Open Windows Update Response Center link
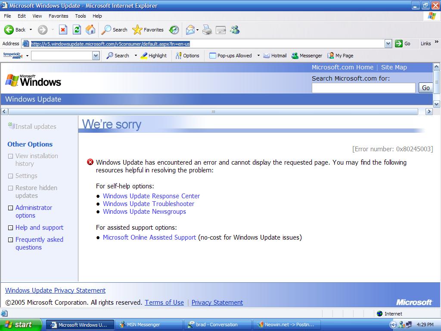The width and height of the screenshot is (441, 331). (151, 196)
